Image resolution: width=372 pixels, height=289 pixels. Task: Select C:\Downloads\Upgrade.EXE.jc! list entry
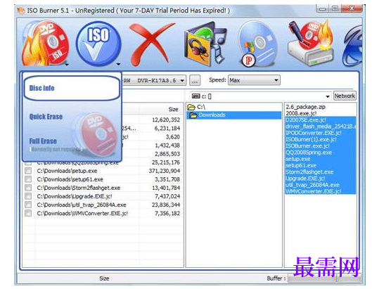tap(75, 196)
